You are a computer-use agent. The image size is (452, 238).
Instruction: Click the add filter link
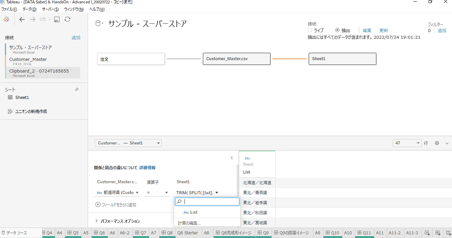[441, 30]
